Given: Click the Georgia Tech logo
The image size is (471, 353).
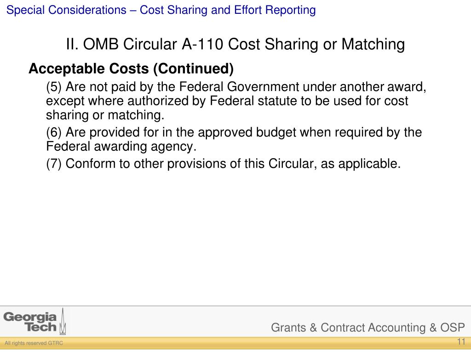Looking at the screenshot, I should 34,321.
